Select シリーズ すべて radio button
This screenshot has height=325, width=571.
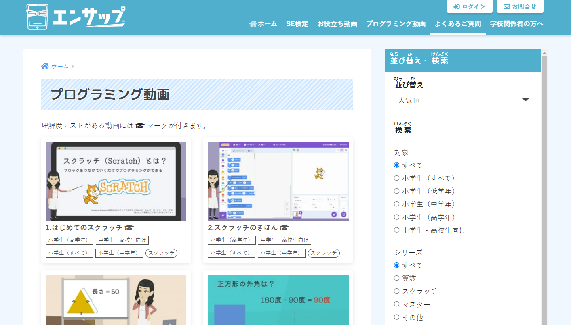click(x=397, y=265)
